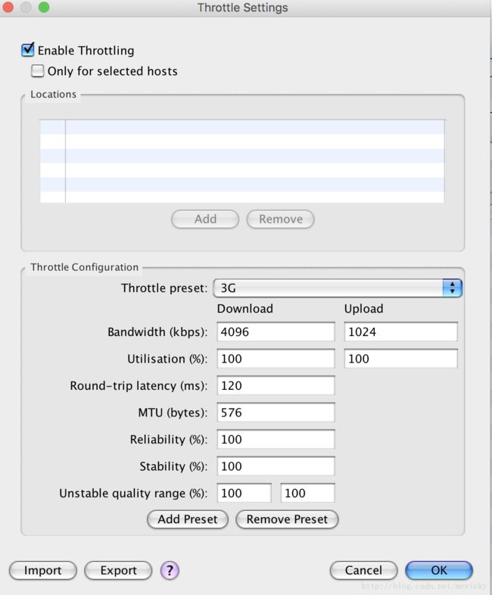Focus the Download utilisation field

(x=276, y=359)
